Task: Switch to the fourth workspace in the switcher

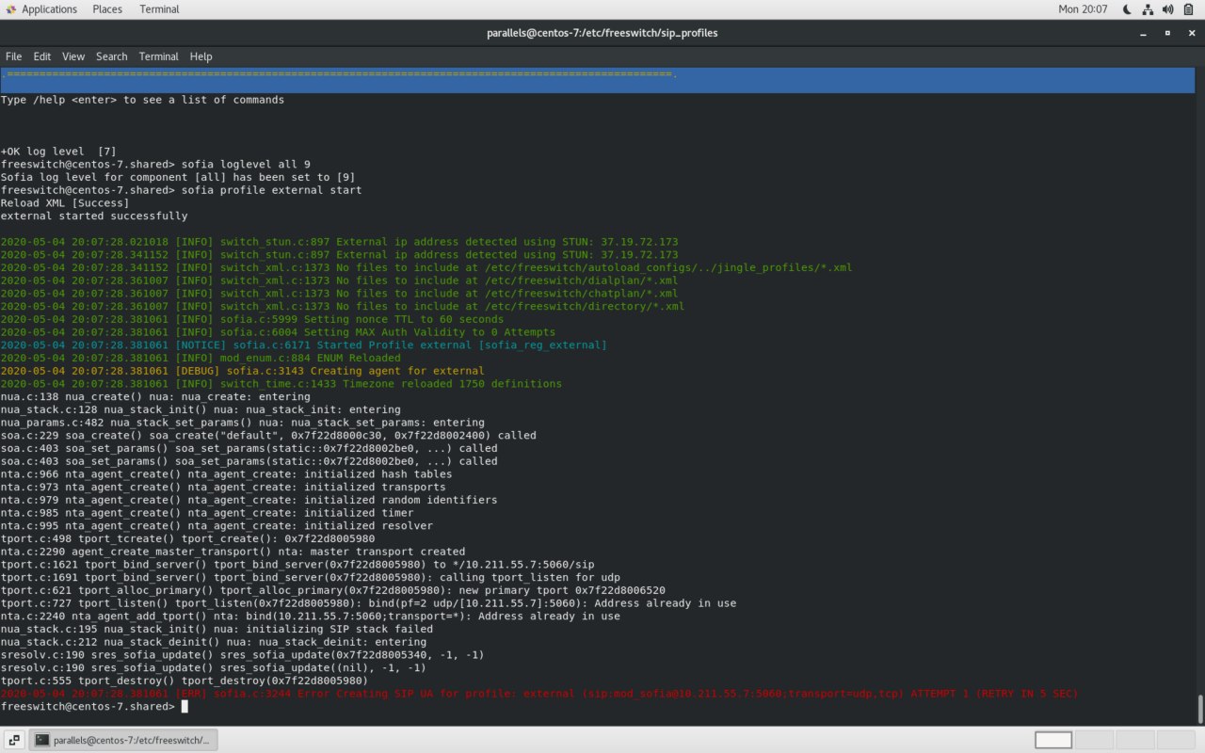Action: point(1178,740)
